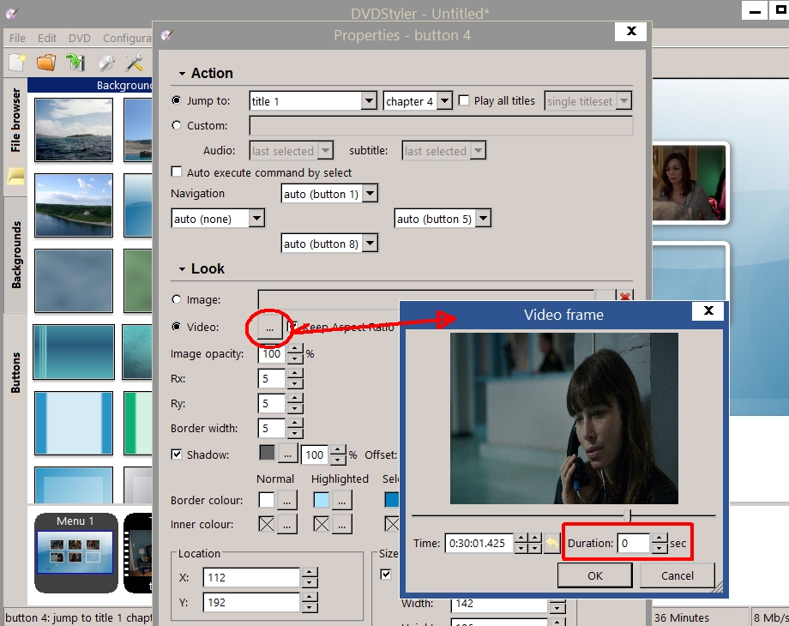This screenshot has width=789, height=626.
Task: Select Video look radio button
Action: click(176, 327)
